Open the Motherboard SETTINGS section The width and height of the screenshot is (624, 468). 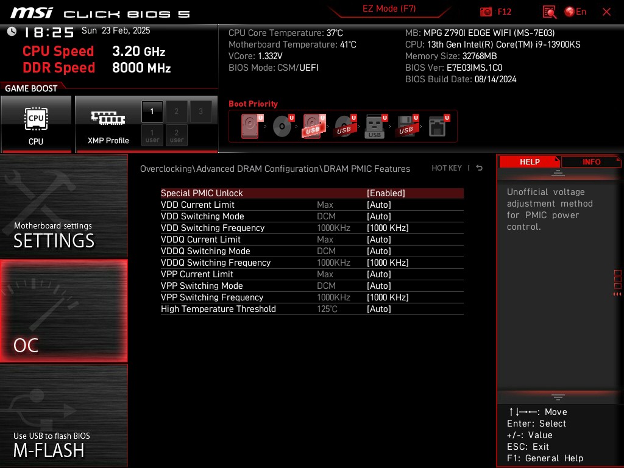tap(63, 206)
